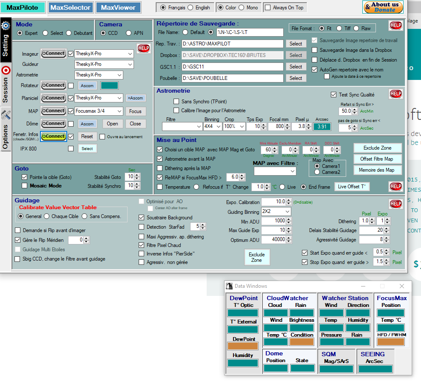This screenshot has width=421, height=383.
Task: Connect the Imageur device
Action: [x=54, y=54]
